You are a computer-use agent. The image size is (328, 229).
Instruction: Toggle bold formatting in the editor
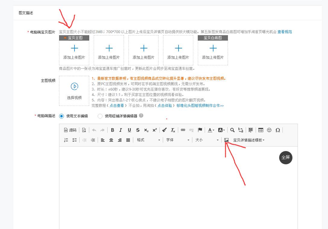tap(112, 130)
